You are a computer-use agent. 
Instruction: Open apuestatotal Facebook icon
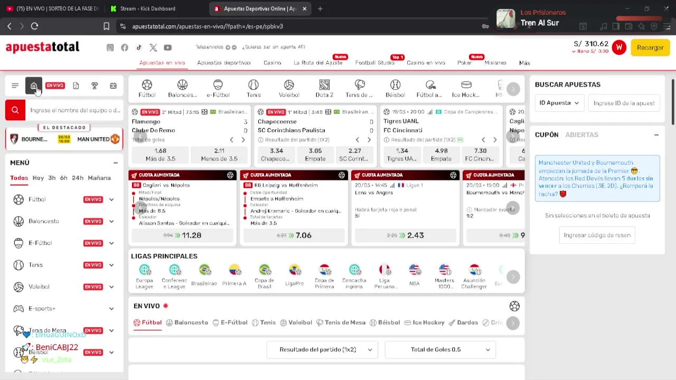pos(125,47)
